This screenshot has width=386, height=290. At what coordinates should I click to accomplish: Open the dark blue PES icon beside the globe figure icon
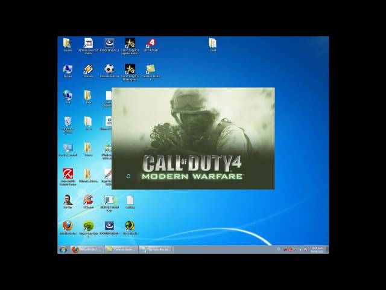tap(109, 228)
